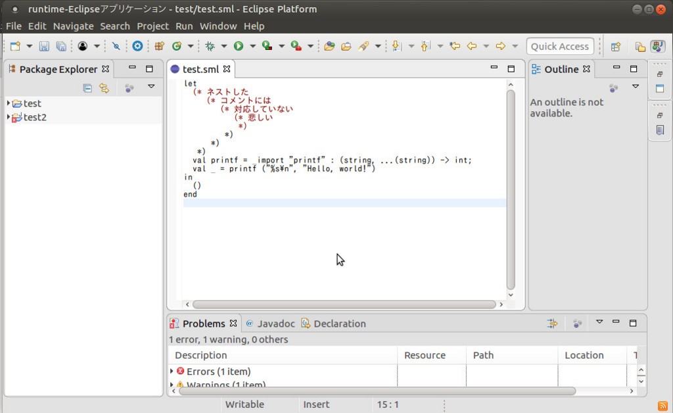This screenshot has height=413, width=673.
Task: Click the Open Perspective icon
Action: tap(616, 47)
